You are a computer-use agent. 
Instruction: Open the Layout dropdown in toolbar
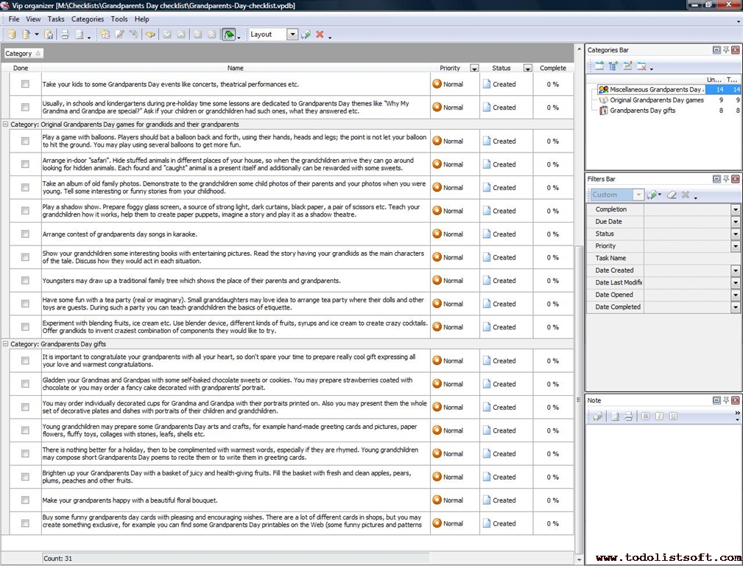pos(292,35)
